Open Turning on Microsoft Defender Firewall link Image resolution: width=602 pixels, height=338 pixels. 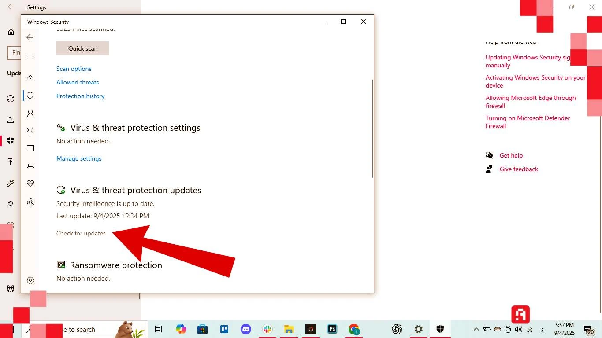pos(528,122)
